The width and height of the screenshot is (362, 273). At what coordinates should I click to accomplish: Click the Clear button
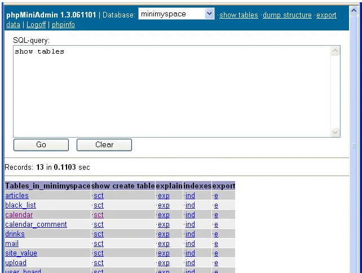point(104,145)
